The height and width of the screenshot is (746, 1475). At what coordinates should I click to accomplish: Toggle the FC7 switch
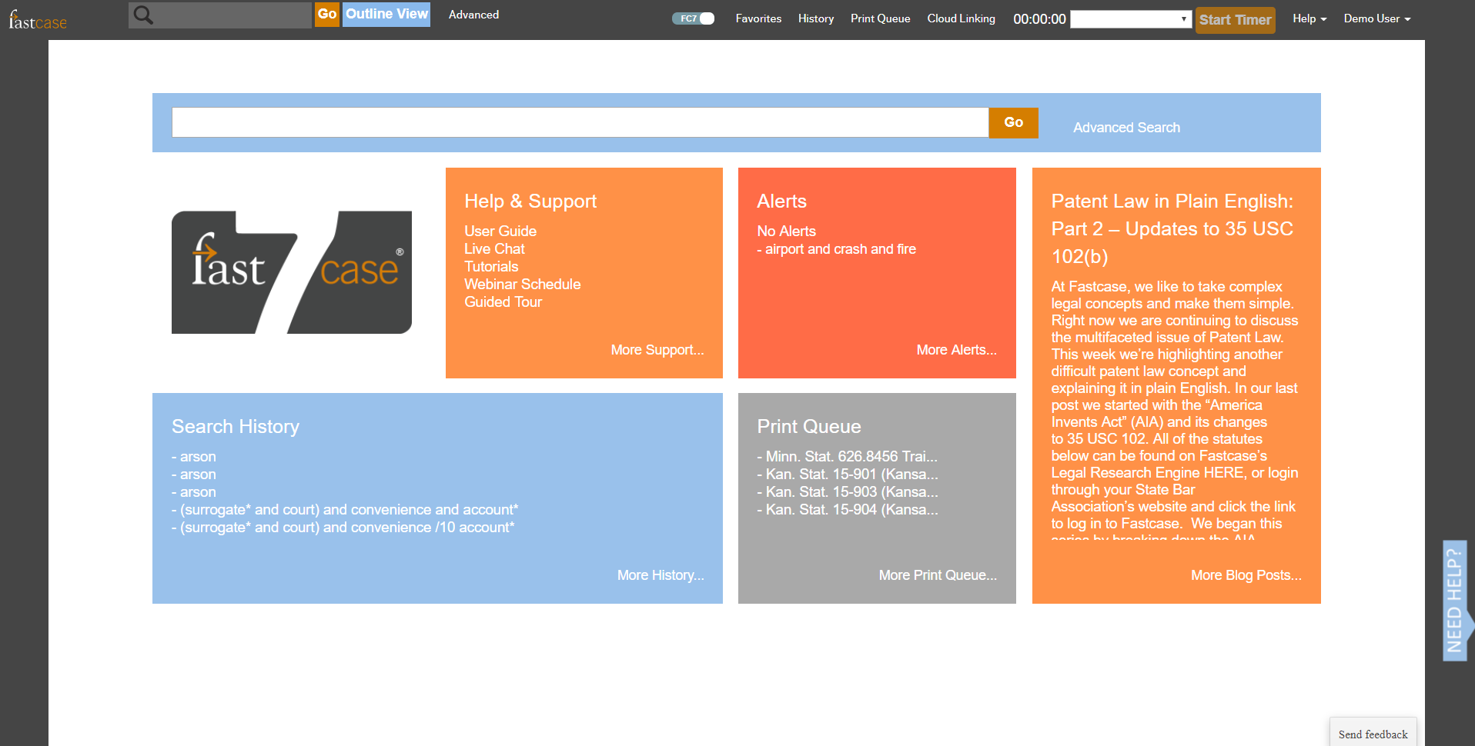click(x=694, y=18)
